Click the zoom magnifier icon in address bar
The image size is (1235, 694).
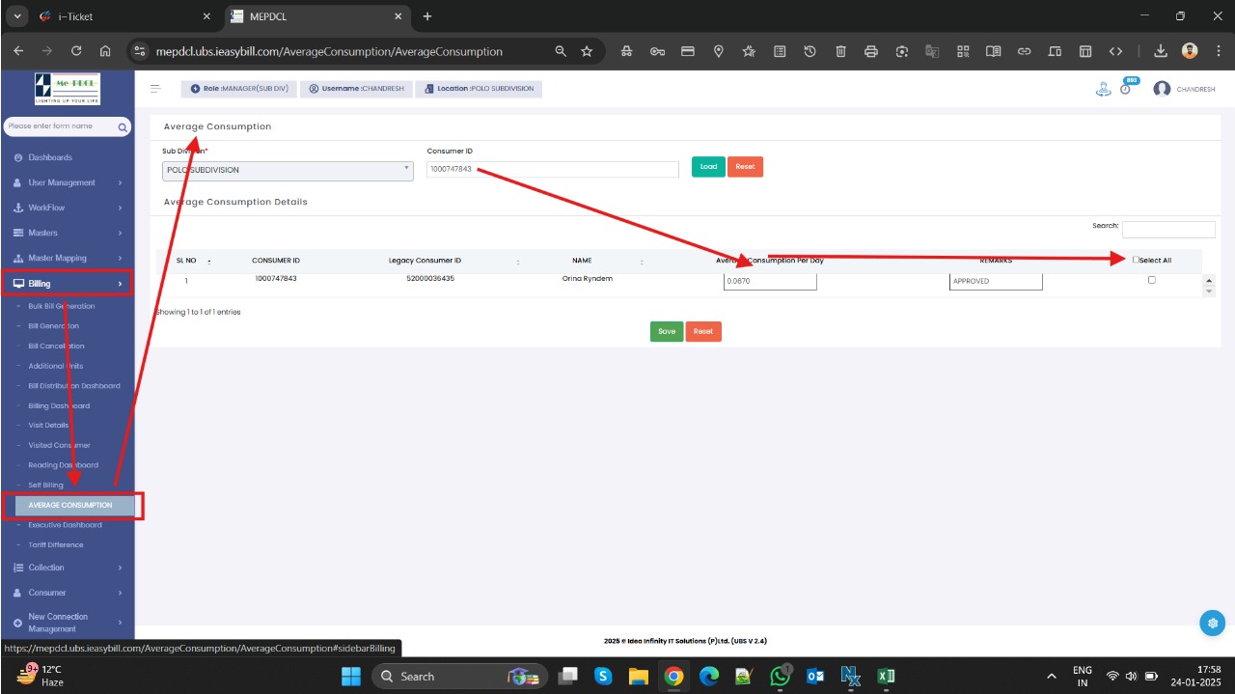(561, 51)
